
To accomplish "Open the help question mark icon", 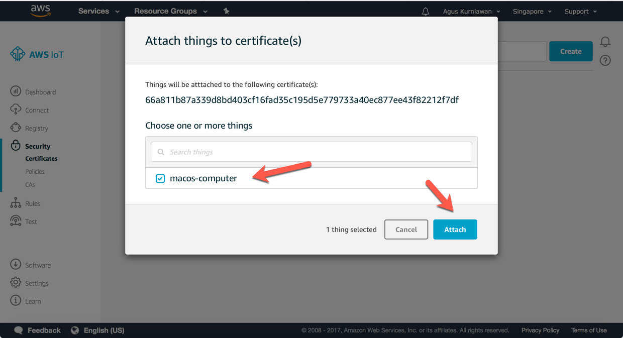I will coord(605,61).
